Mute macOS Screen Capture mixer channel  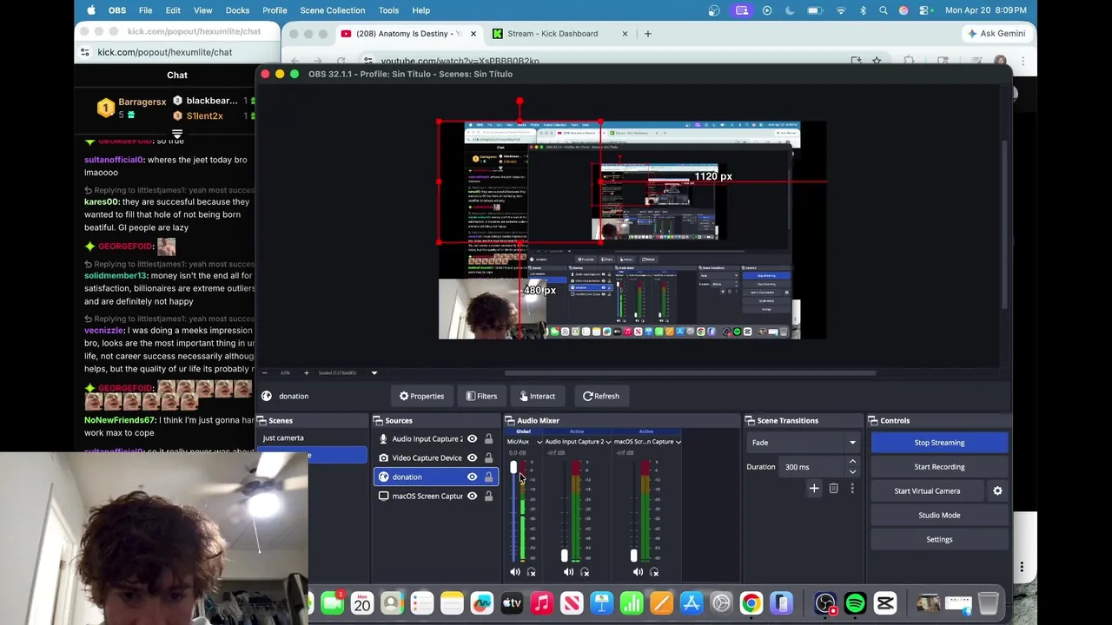coord(638,572)
